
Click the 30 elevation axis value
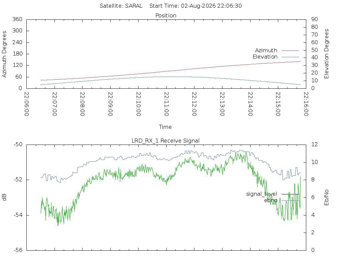pos(315,65)
